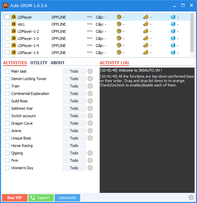Click the Todo status box for Qigong
Screen dimensions: 197x203
coord(74,153)
